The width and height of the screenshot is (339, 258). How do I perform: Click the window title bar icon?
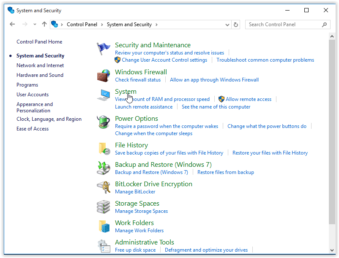click(x=11, y=10)
